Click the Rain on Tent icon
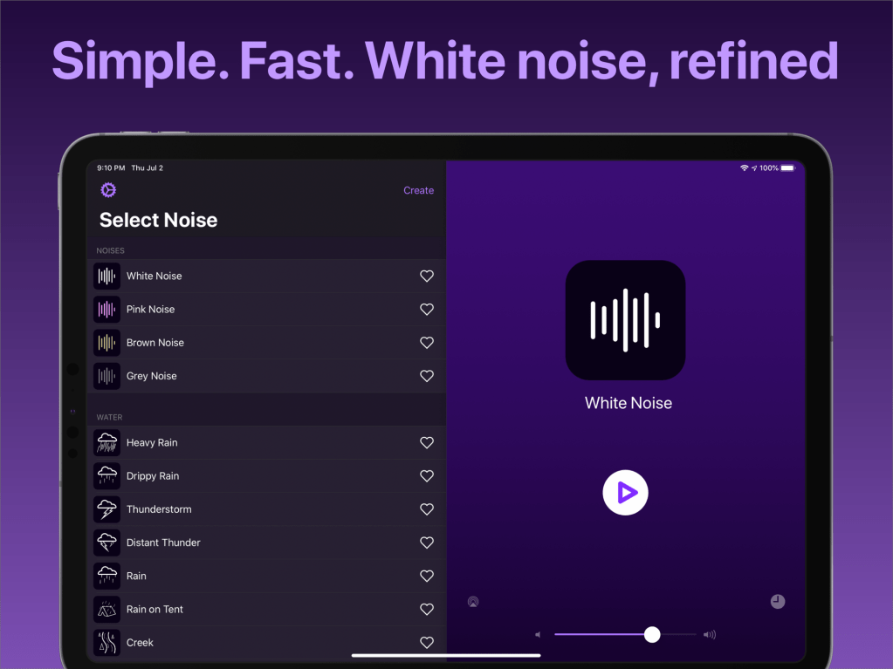 [x=106, y=609]
